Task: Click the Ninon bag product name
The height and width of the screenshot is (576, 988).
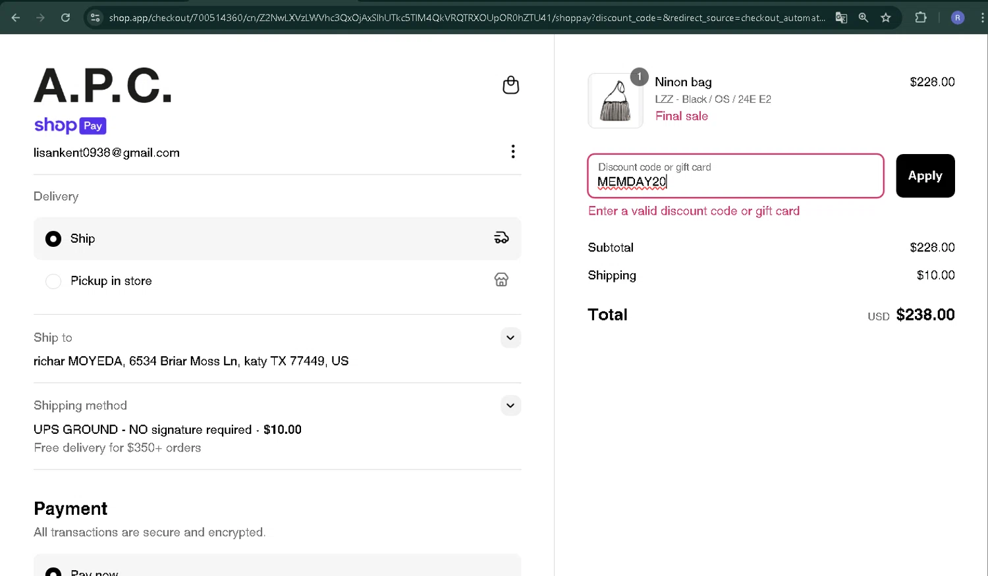Action: click(x=683, y=82)
